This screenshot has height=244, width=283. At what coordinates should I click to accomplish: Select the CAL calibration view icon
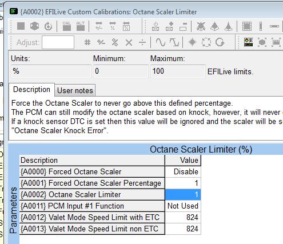[x=67, y=26]
